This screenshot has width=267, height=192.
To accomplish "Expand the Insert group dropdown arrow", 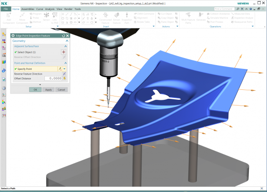I will (154, 26).
